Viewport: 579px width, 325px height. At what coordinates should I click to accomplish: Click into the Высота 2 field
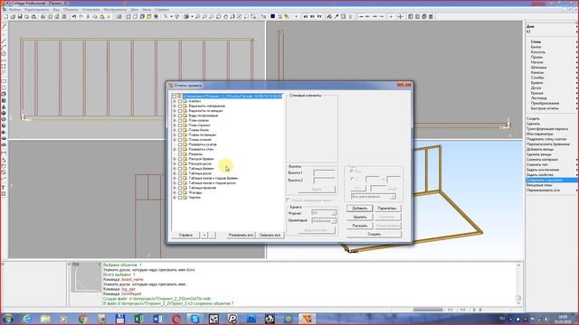(x=324, y=181)
